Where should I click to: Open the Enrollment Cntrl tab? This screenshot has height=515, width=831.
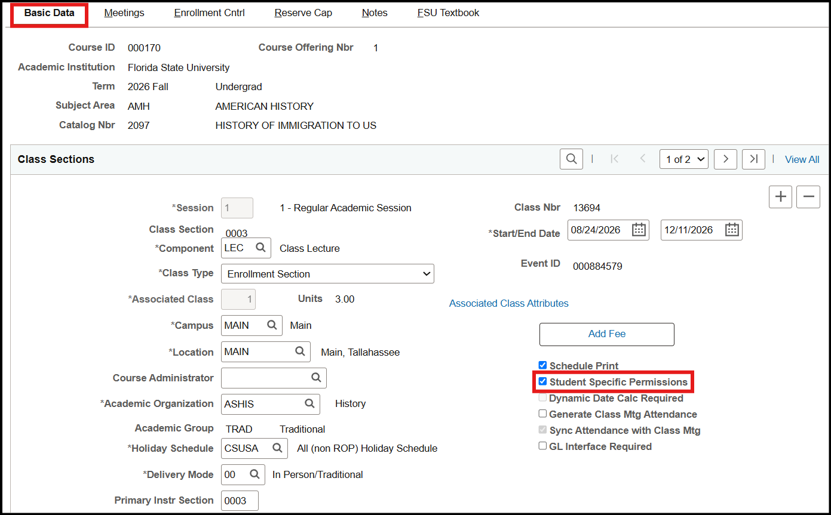(x=209, y=13)
